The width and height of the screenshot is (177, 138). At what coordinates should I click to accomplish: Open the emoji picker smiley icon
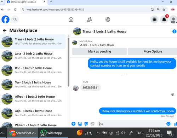(x=169, y=124)
